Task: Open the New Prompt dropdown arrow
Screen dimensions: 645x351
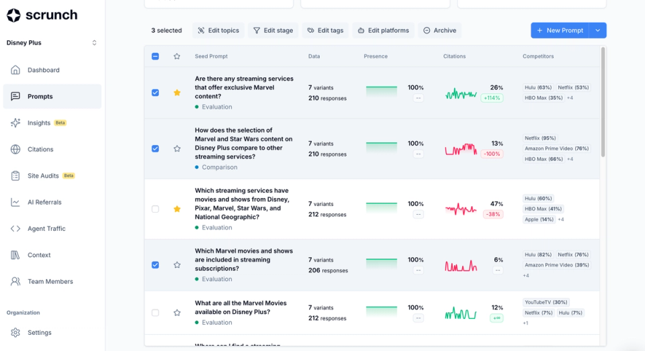Action: pos(598,30)
